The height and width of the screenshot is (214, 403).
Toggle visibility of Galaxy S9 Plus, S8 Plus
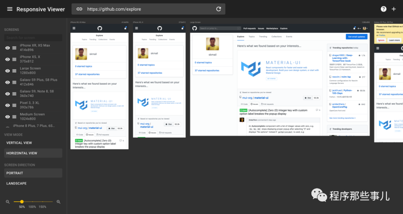click(x=8, y=82)
